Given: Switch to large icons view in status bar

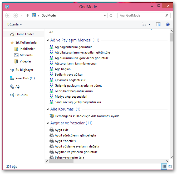Looking at the screenshot, I should (170, 167).
